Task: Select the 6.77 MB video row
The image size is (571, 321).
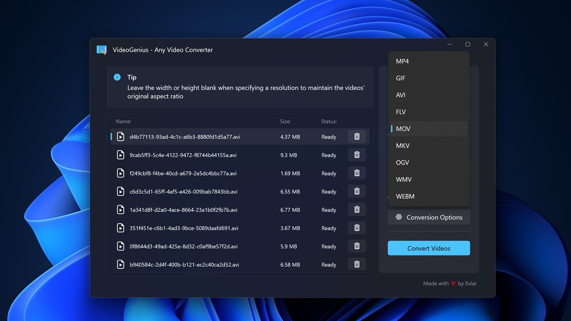Action: (x=224, y=209)
